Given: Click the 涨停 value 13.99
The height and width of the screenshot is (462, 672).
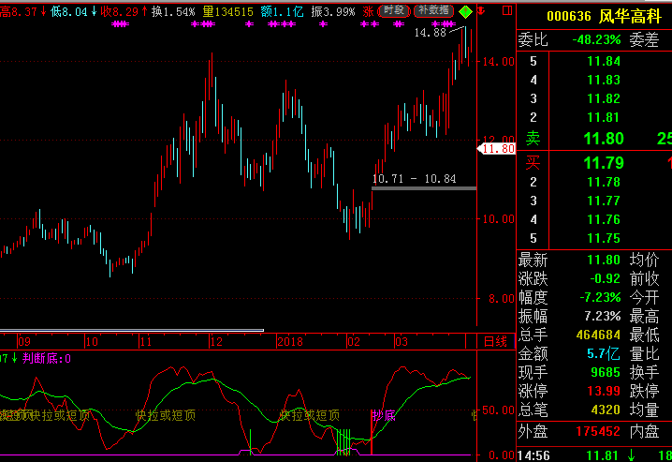Looking at the screenshot, I should [604, 391].
